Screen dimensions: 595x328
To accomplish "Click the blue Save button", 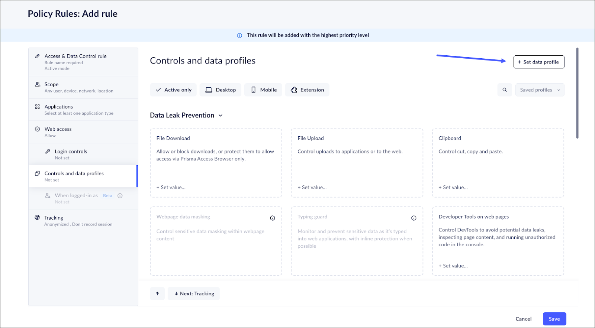I will coord(554,319).
